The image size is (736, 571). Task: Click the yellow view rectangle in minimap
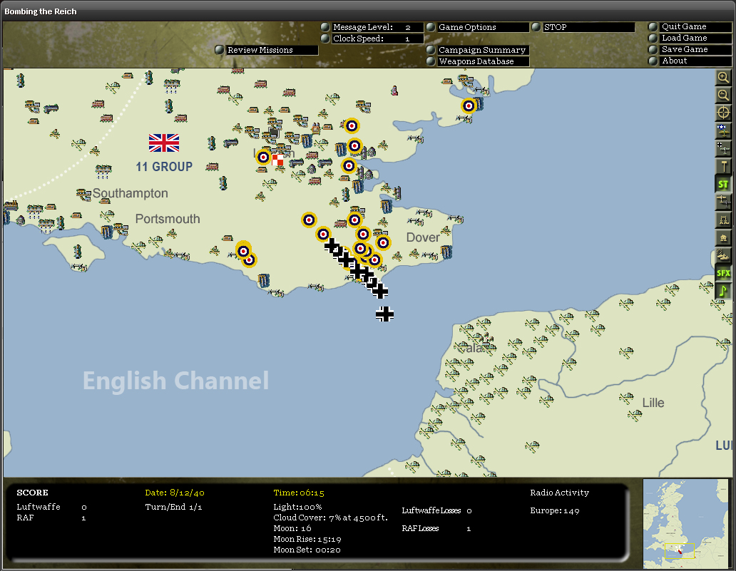(679, 551)
